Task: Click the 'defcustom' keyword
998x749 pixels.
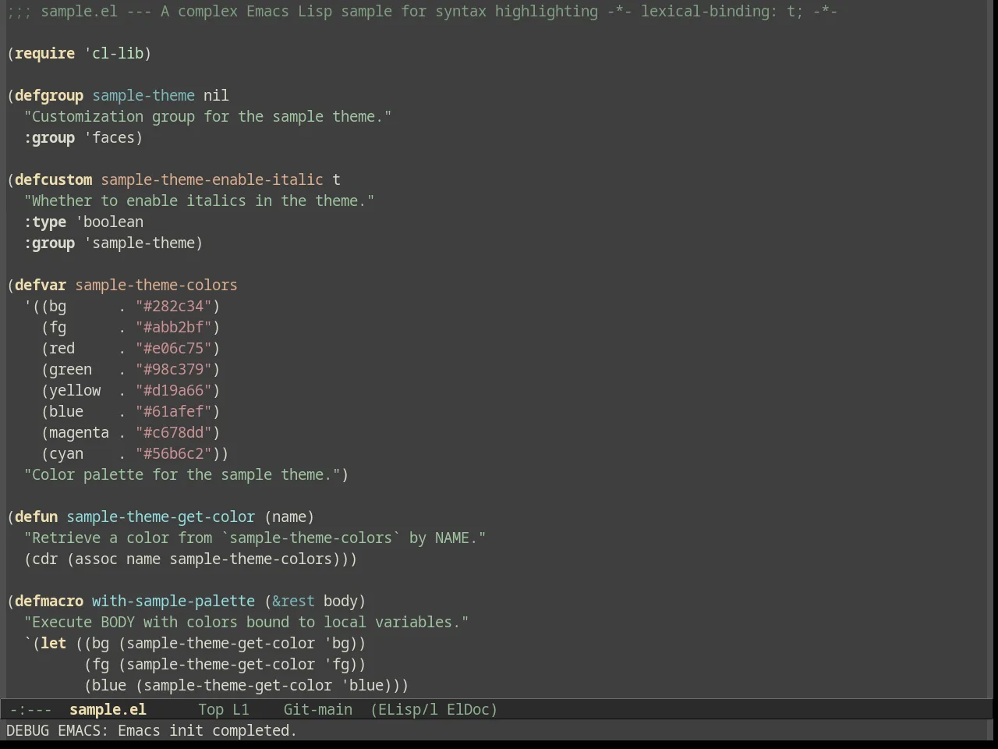Action: (x=53, y=179)
